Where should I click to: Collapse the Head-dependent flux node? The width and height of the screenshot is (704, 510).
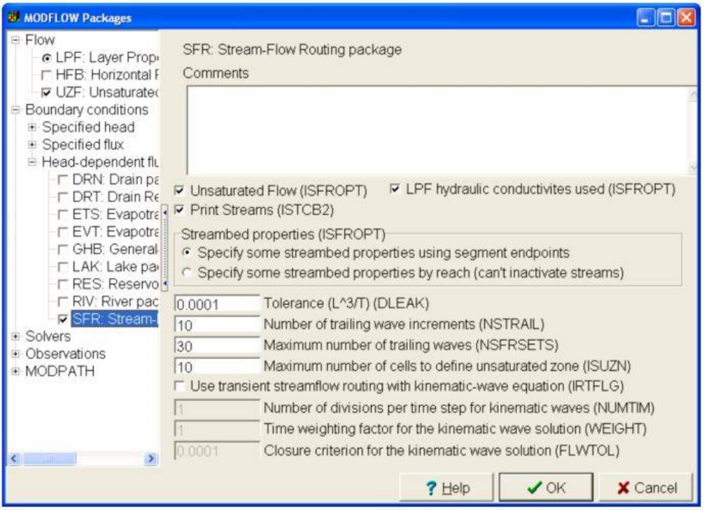click(32, 162)
